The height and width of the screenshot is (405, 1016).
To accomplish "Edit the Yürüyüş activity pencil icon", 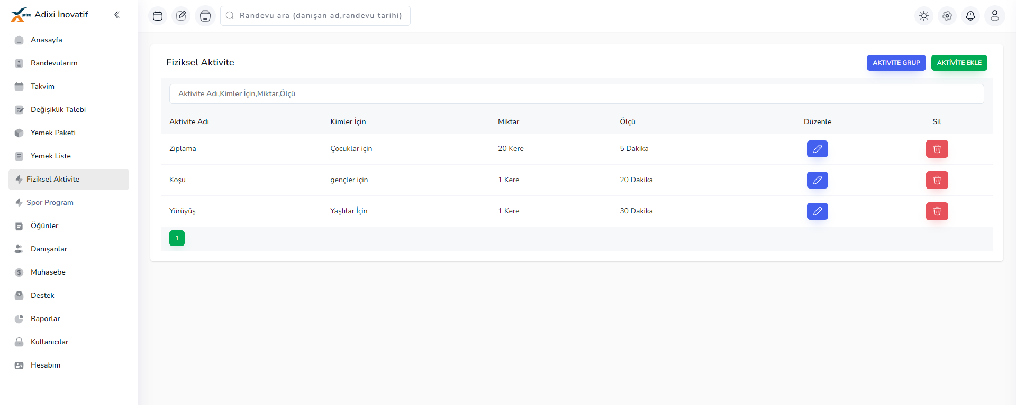I will 817,211.
